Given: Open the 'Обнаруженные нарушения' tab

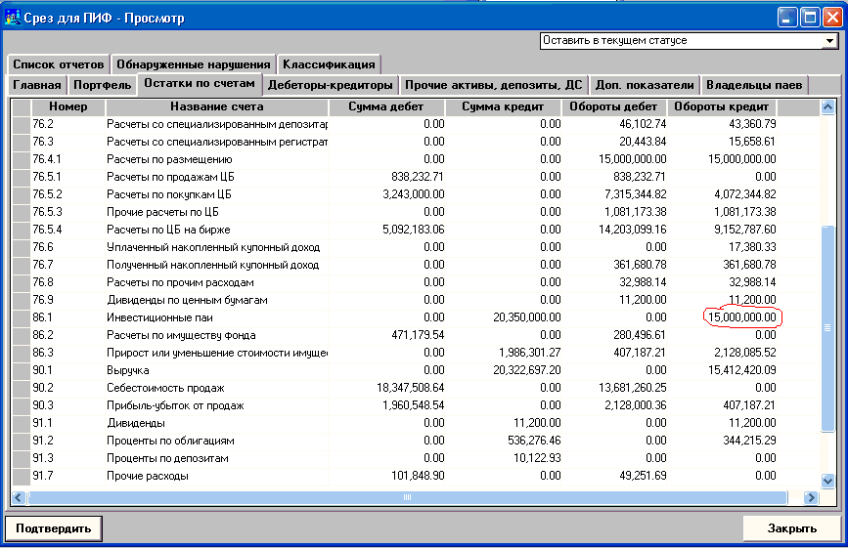Looking at the screenshot, I should (x=193, y=64).
